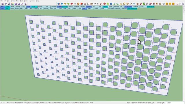Viewport: 185px width, 104px height.
Task: Choose the Random dynamic mode
Action: tap(116, 7)
